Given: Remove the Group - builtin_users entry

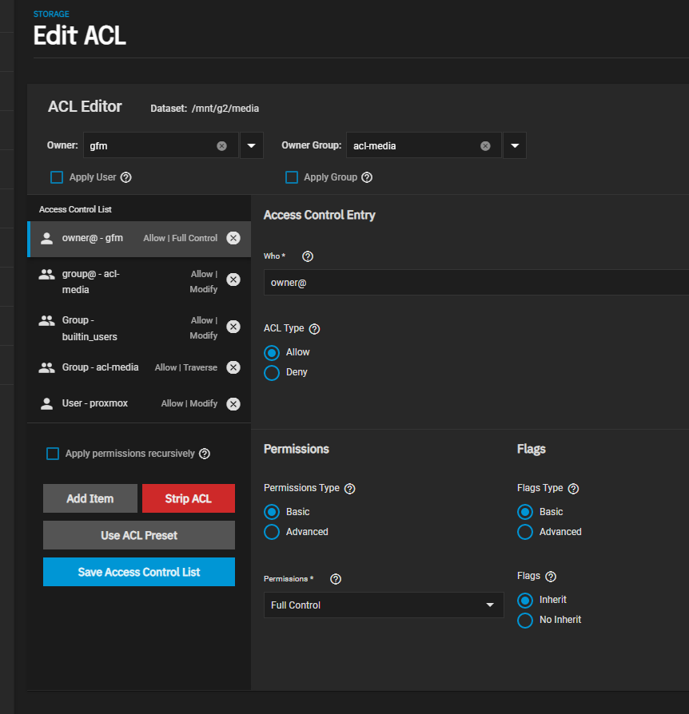Looking at the screenshot, I should (233, 327).
